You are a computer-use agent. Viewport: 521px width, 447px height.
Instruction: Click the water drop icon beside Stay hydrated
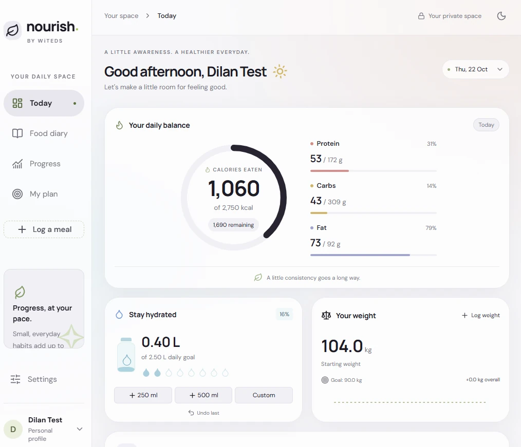coord(119,315)
